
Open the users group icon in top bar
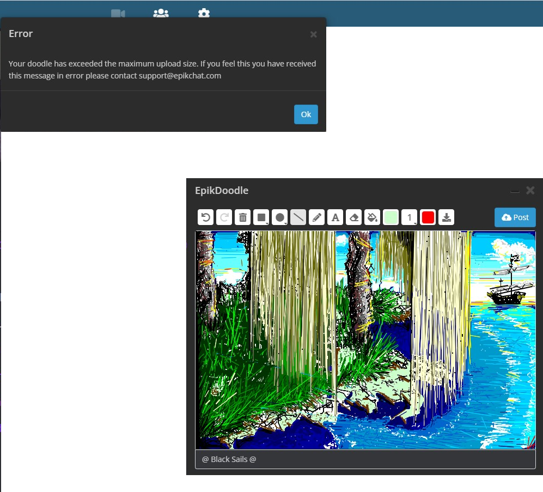161,13
